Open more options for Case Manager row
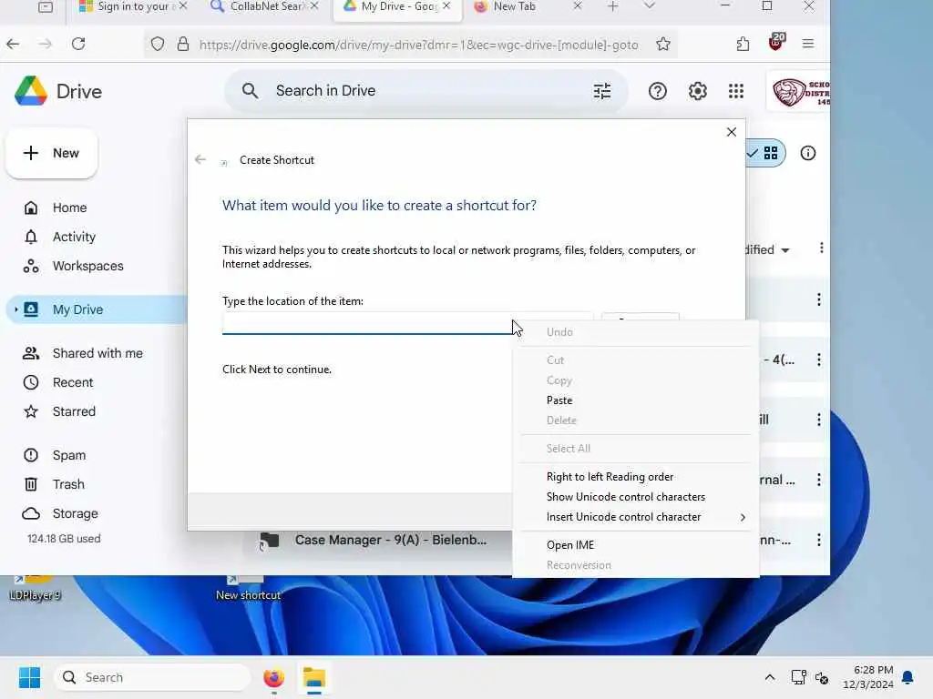 pyautogui.click(x=819, y=541)
